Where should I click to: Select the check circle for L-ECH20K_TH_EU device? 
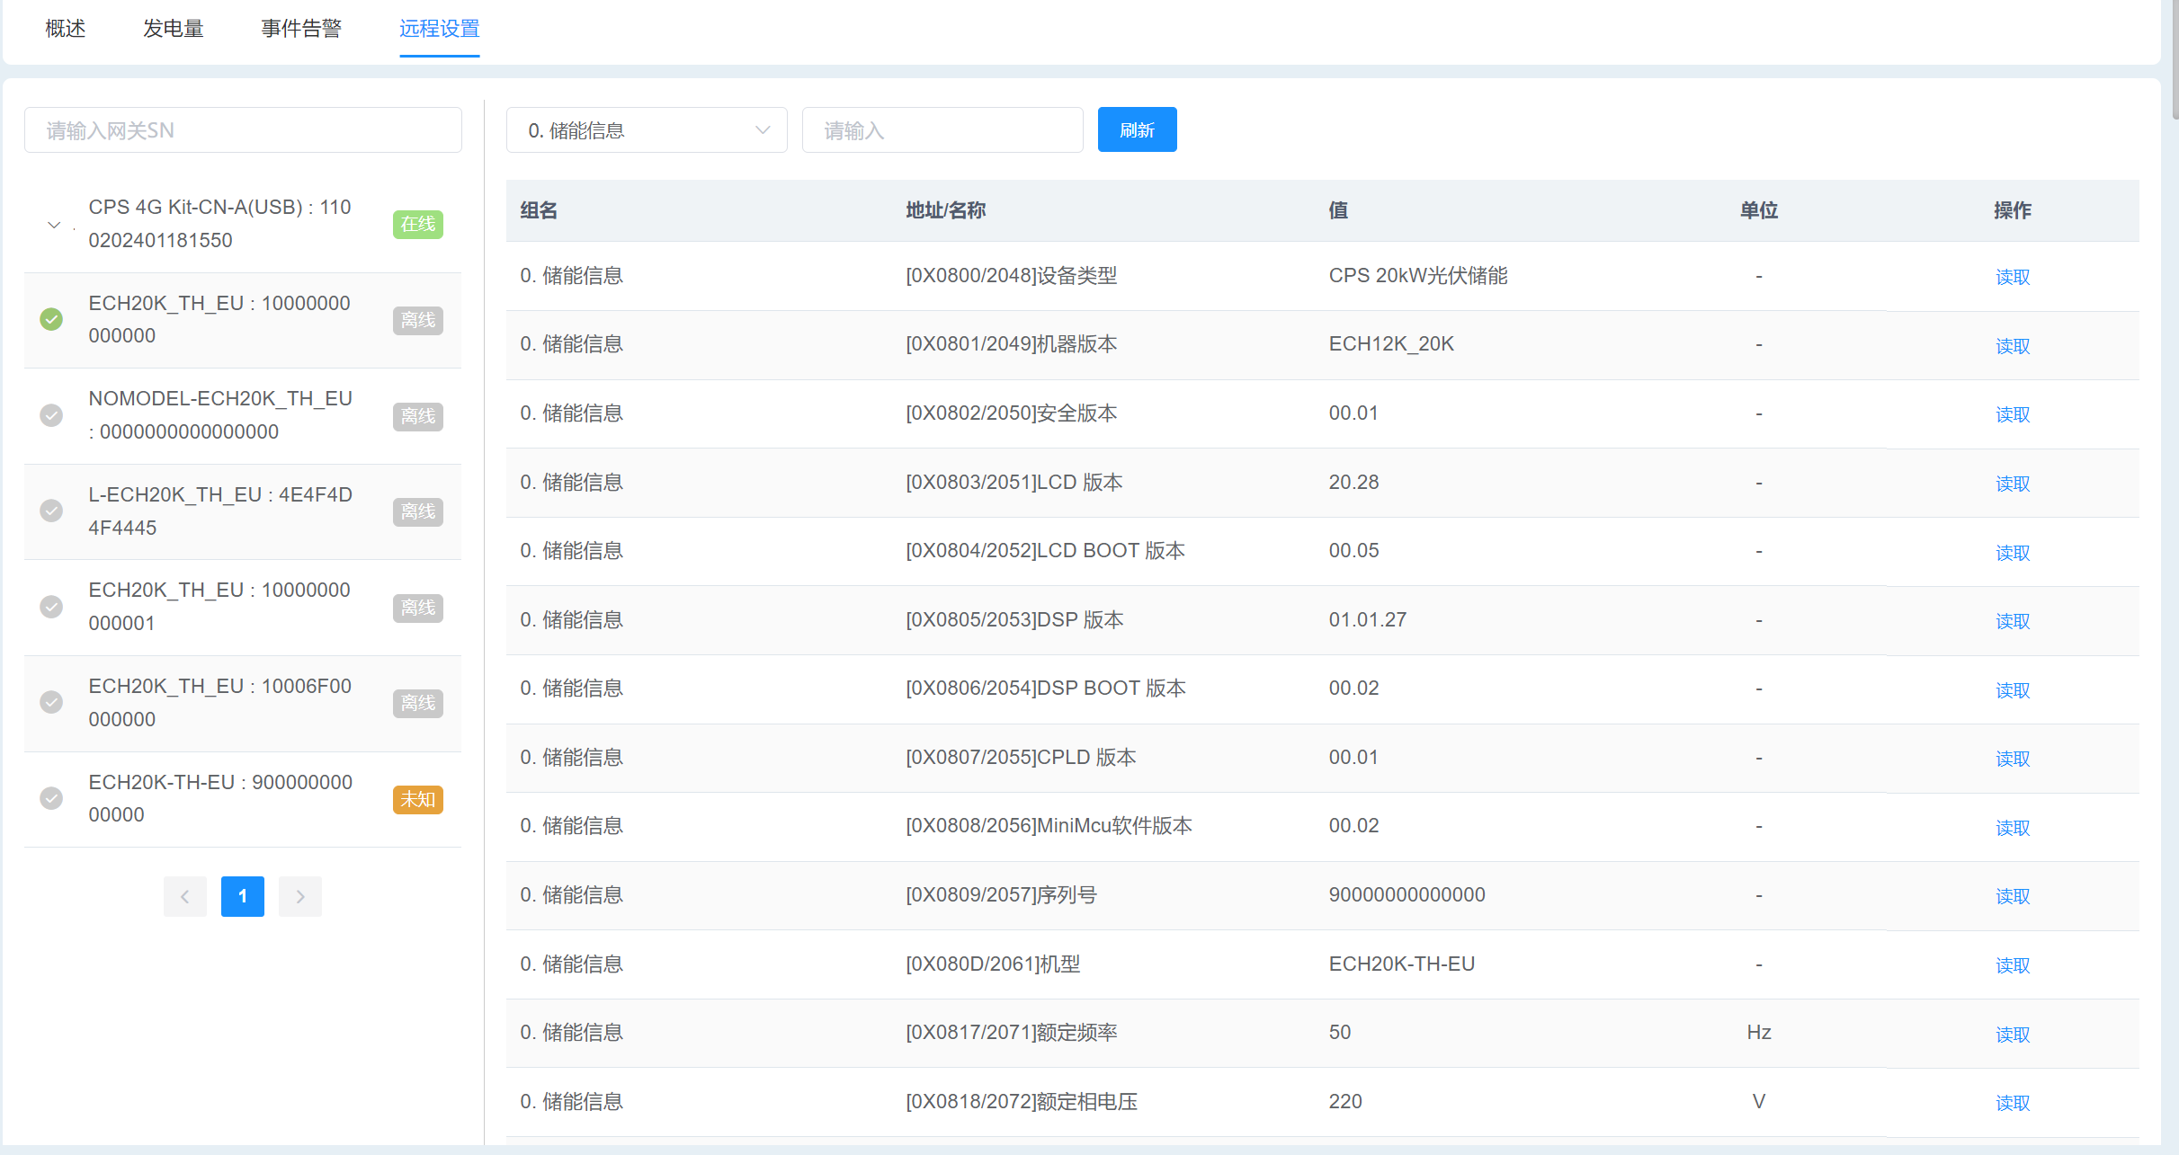pos(51,511)
